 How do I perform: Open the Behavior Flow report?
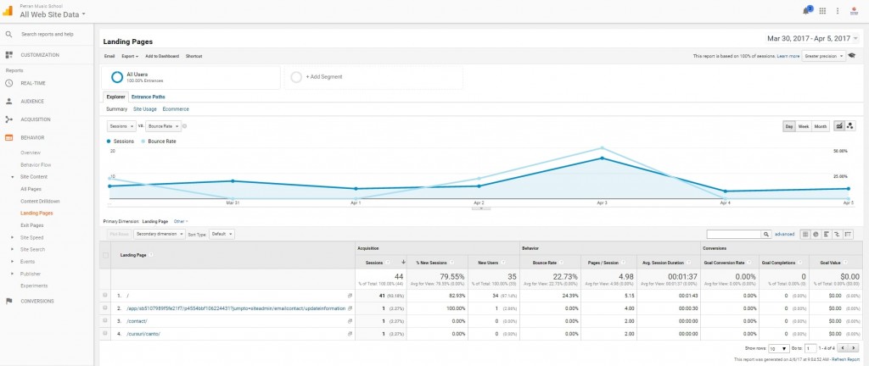tap(36, 164)
